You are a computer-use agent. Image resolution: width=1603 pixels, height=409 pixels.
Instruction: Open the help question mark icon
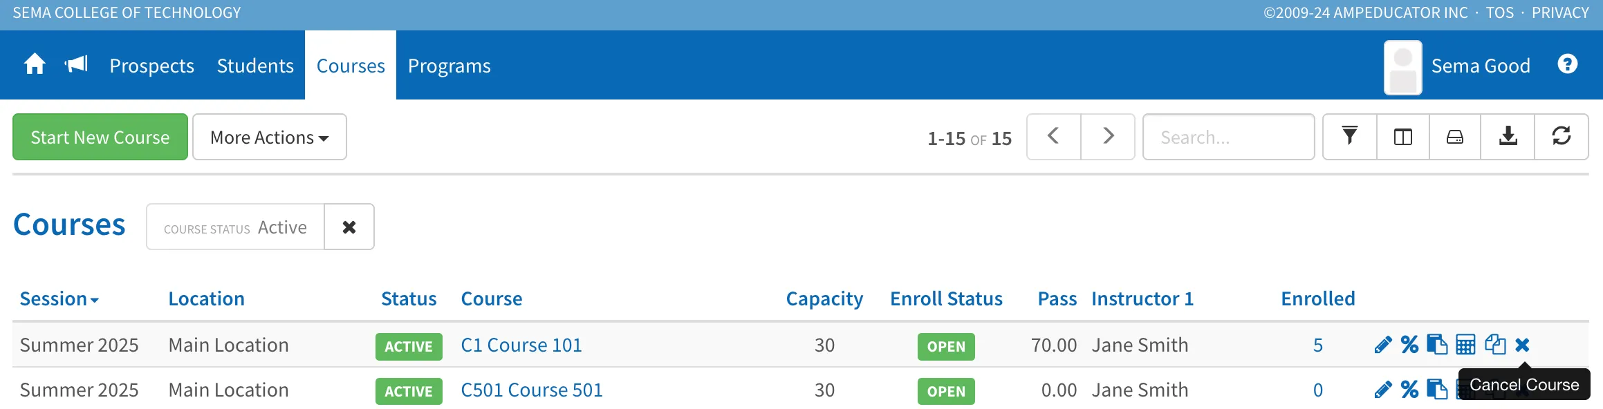tap(1568, 64)
